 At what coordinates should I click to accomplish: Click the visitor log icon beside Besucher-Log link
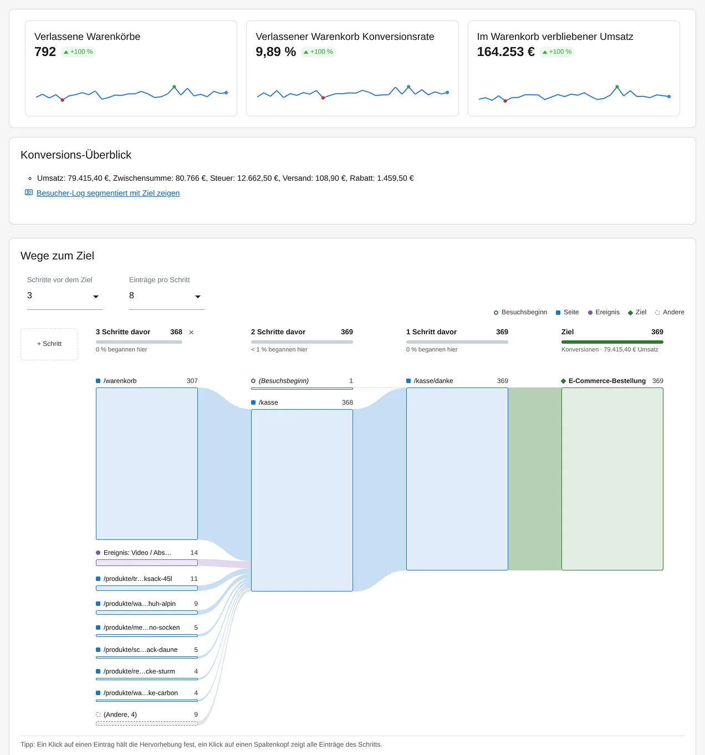point(29,193)
